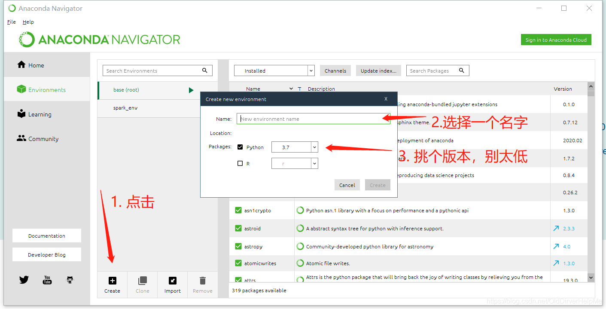
Task: Open the R version dropdown
Action: (295, 163)
